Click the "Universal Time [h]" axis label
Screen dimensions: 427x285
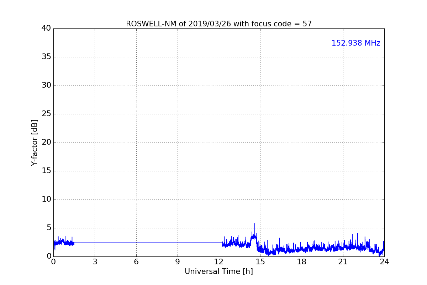tap(219, 271)
